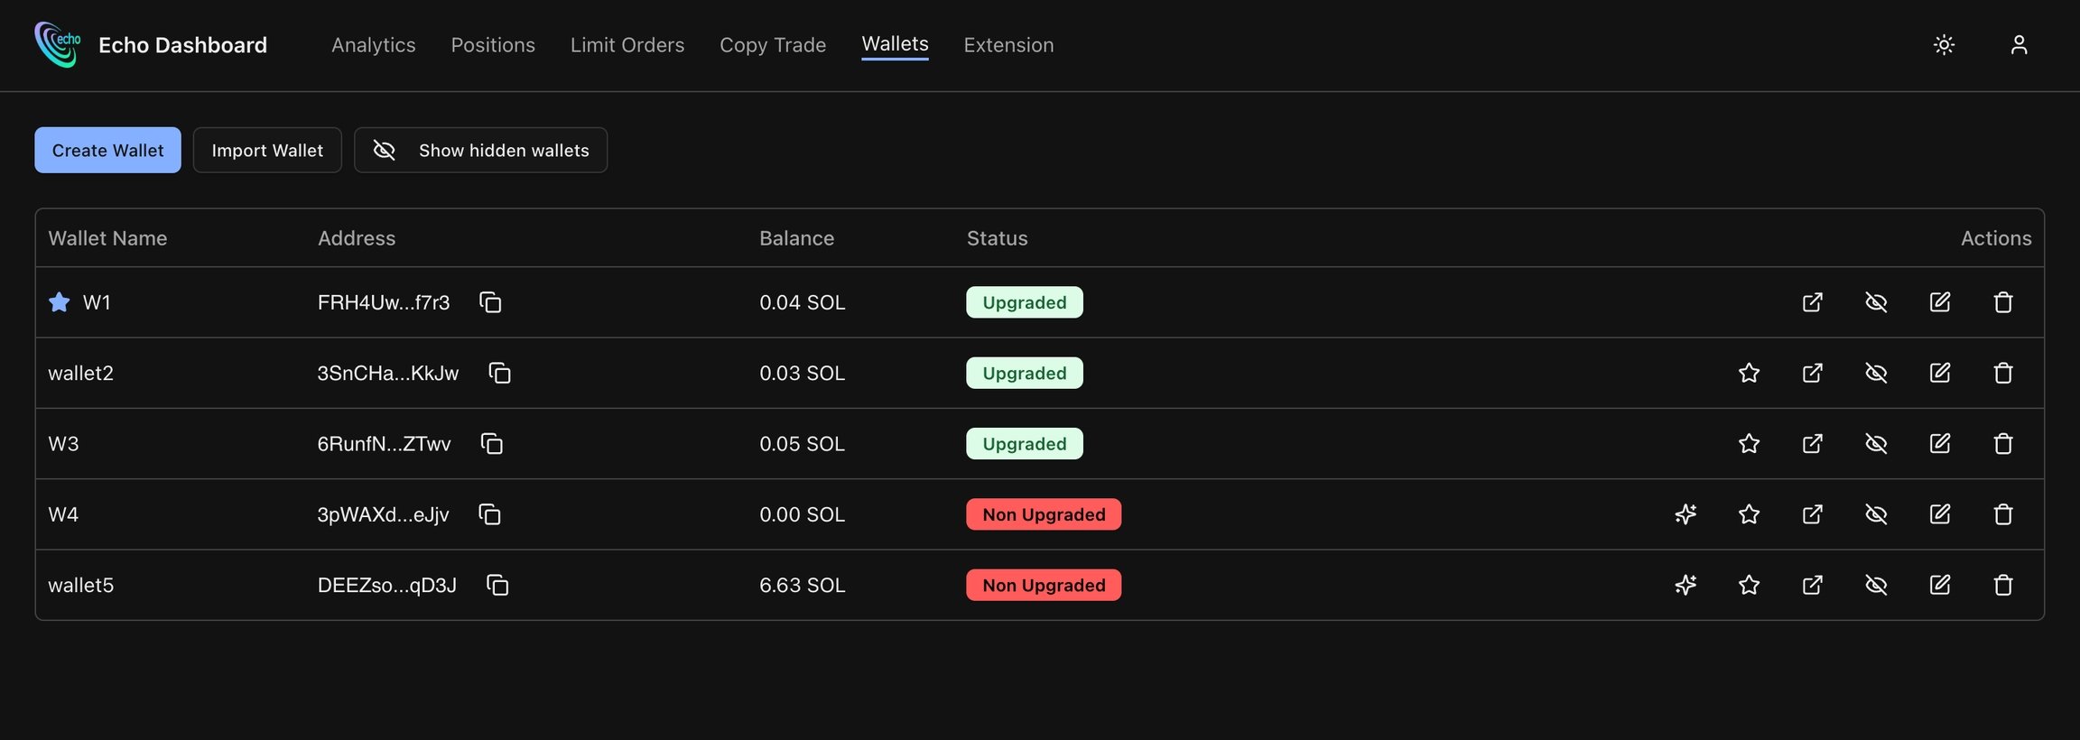Edit the wallet5 entry
The height and width of the screenshot is (740, 2080).
pyautogui.click(x=1939, y=585)
